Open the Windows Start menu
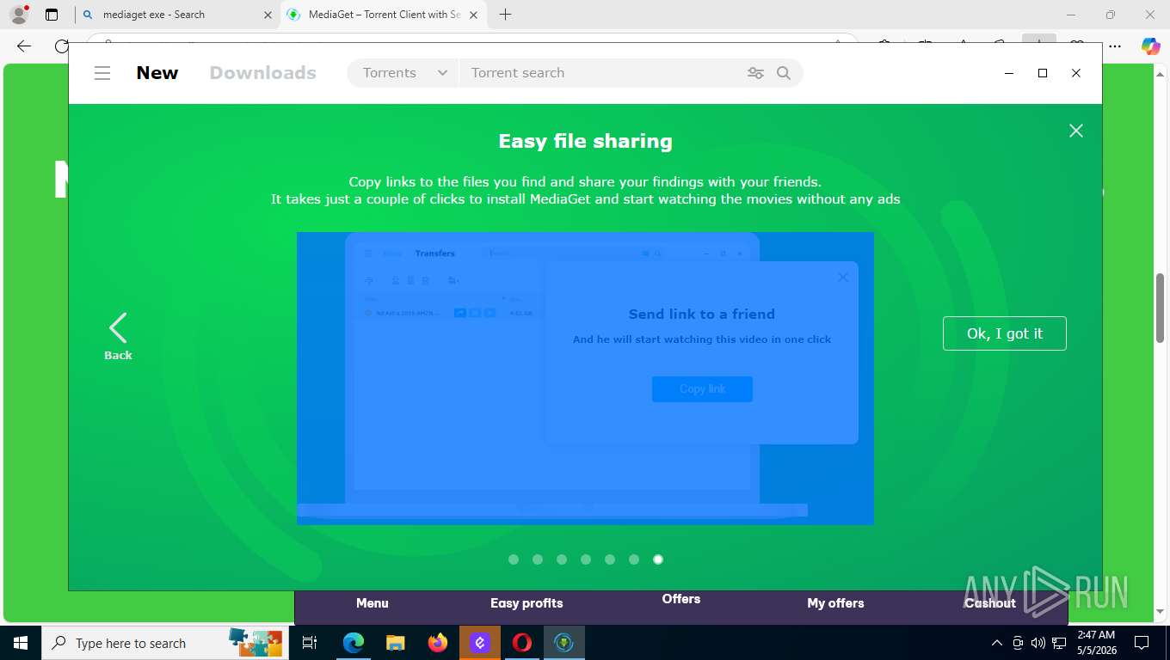Viewport: 1170px width, 660px height. [x=21, y=643]
